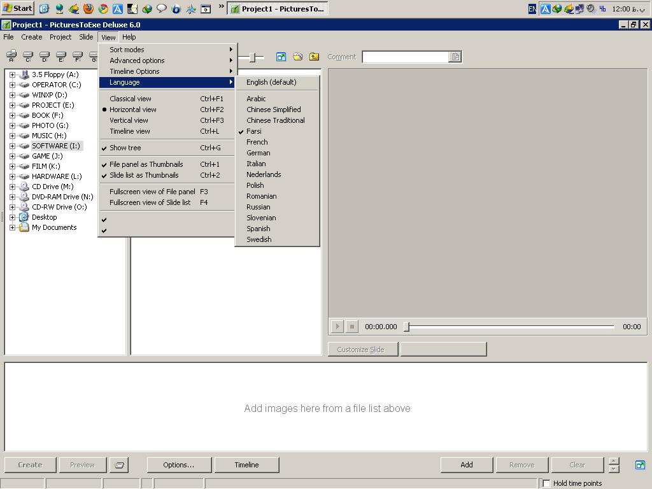The width and height of the screenshot is (652, 489).
Task: Click Fullscreen view of File panel
Action: (166, 192)
